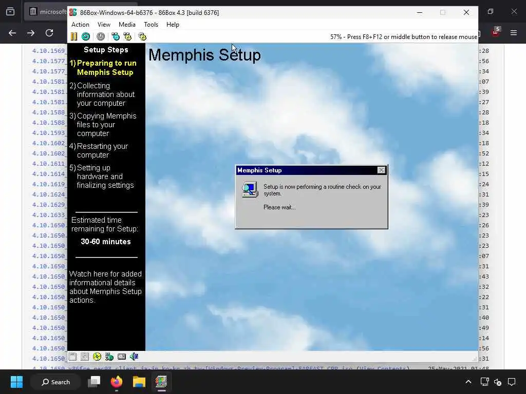
Task: Open the Action menu in 86Box
Action: point(80,25)
